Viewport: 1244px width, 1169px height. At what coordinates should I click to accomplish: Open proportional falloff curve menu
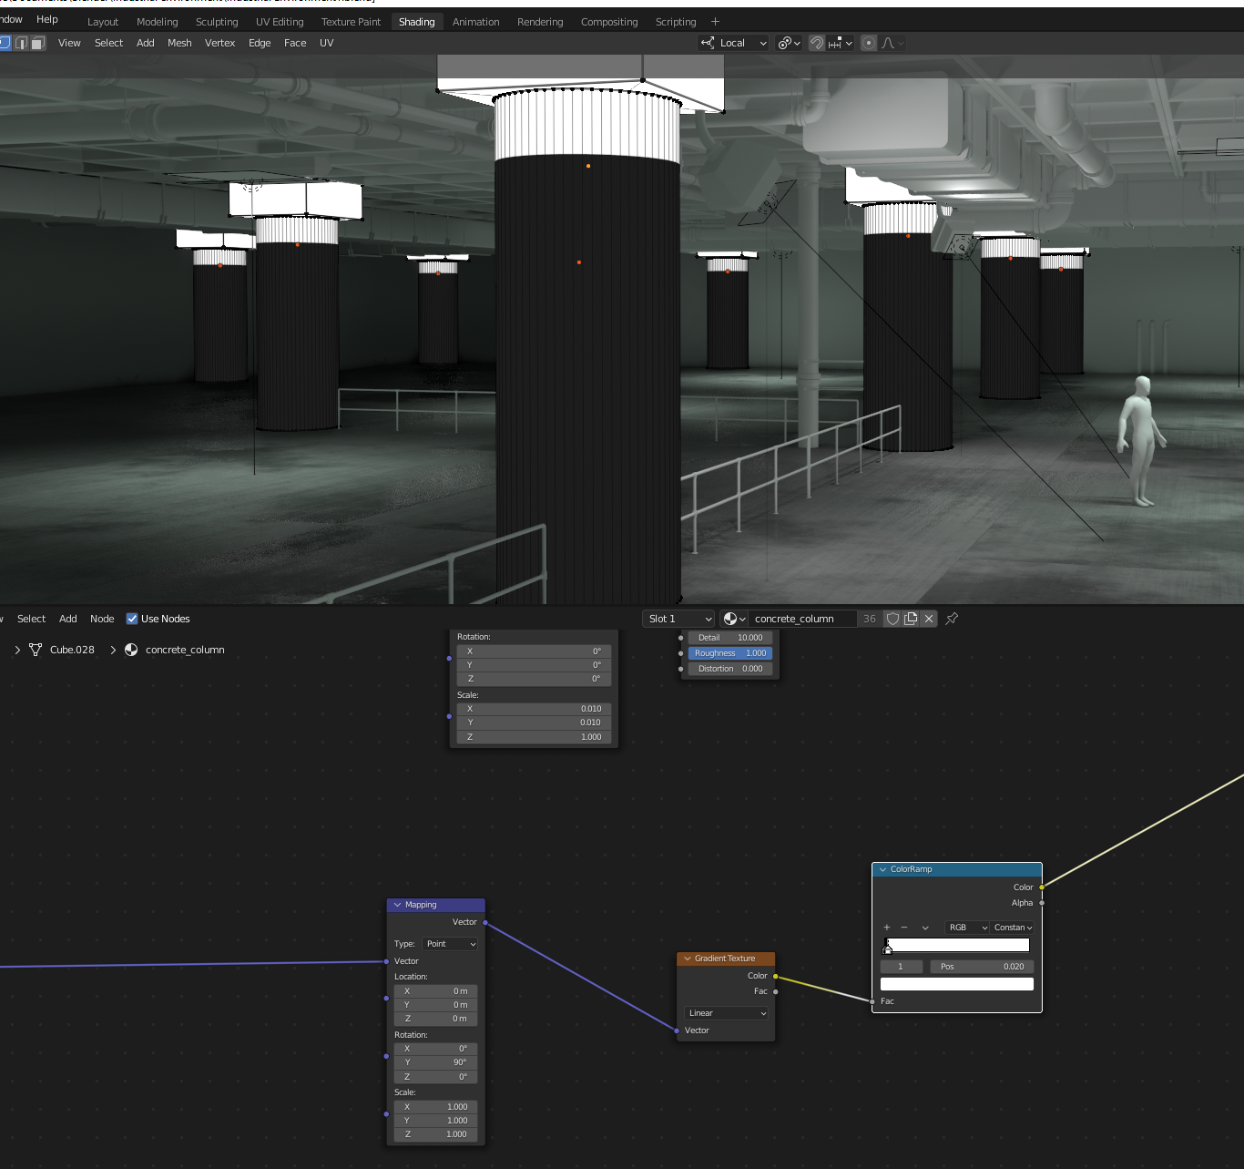[x=892, y=43]
